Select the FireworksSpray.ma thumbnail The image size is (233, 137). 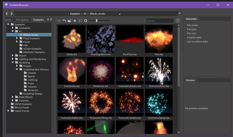click(159, 102)
